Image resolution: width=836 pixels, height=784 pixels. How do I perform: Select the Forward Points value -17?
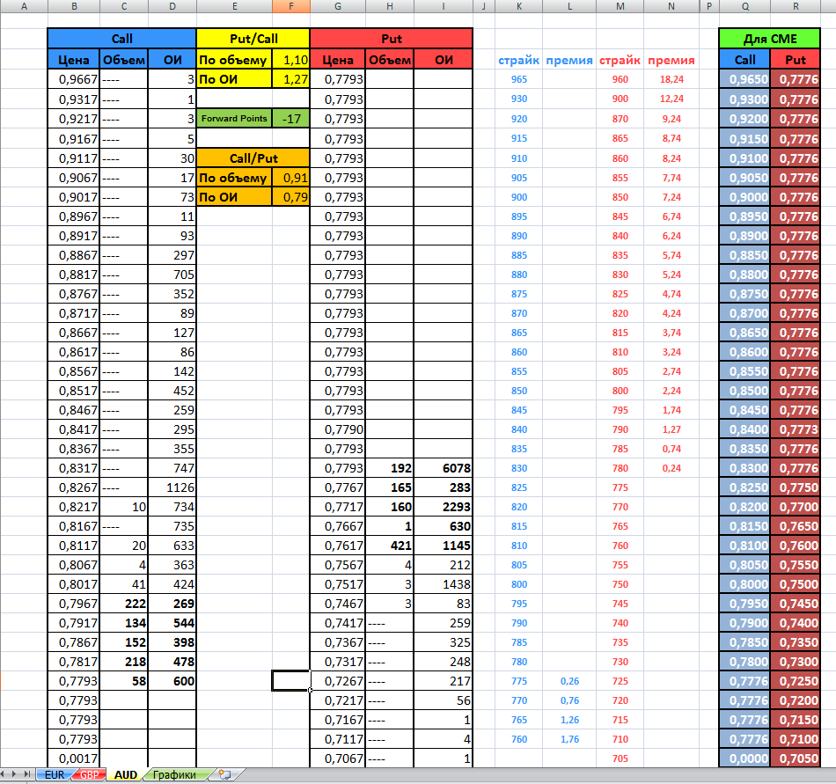pos(291,118)
